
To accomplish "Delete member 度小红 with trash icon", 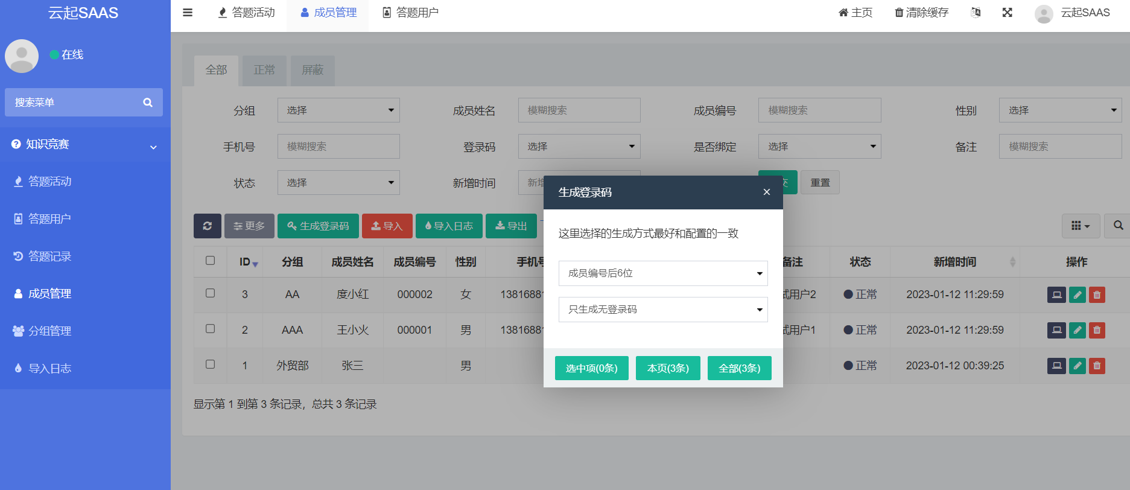I will click(x=1097, y=295).
